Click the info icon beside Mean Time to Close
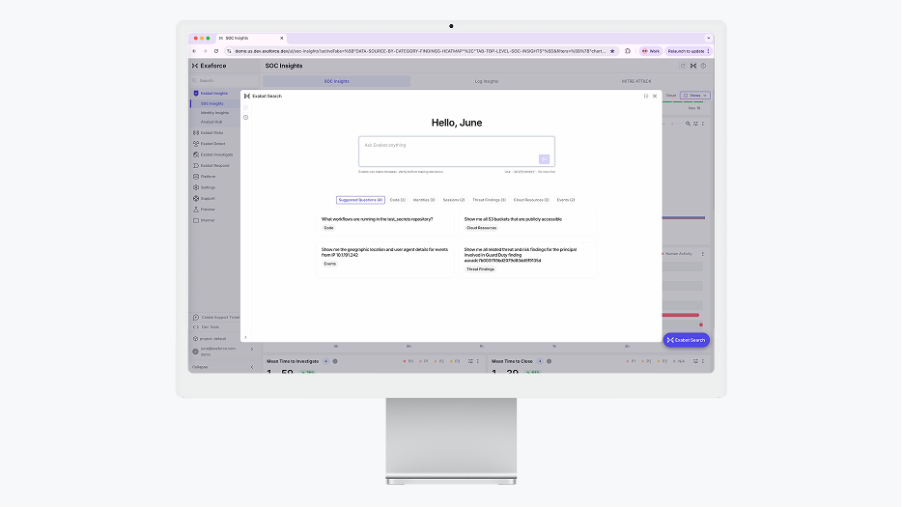The height and width of the screenshot is (507, 902). point(549,361)
